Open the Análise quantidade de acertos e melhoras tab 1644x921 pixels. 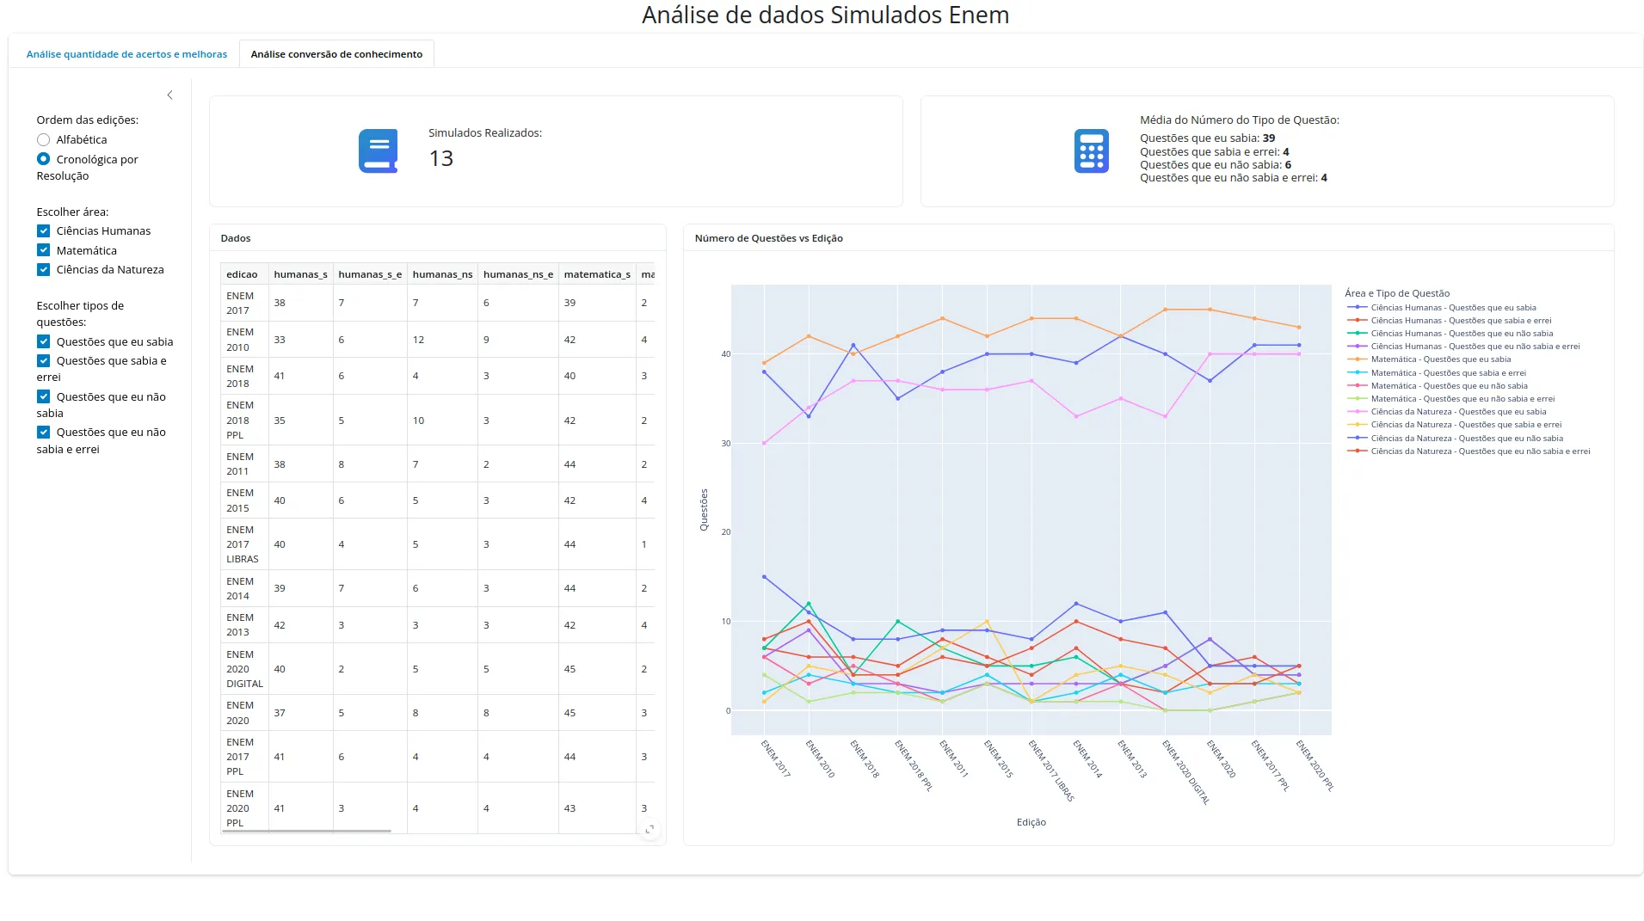pos(126,54)
